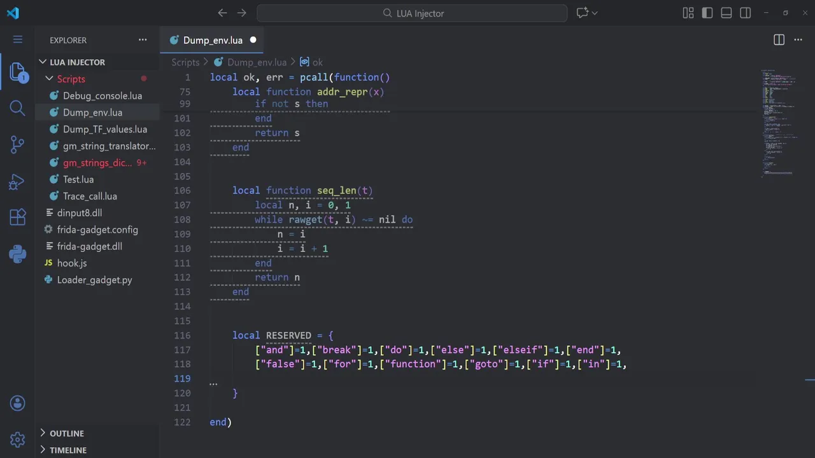Open the chat dropdown arrow in title bar
The width and height of the screenshot is (815, 458).
tap(595, 13)
